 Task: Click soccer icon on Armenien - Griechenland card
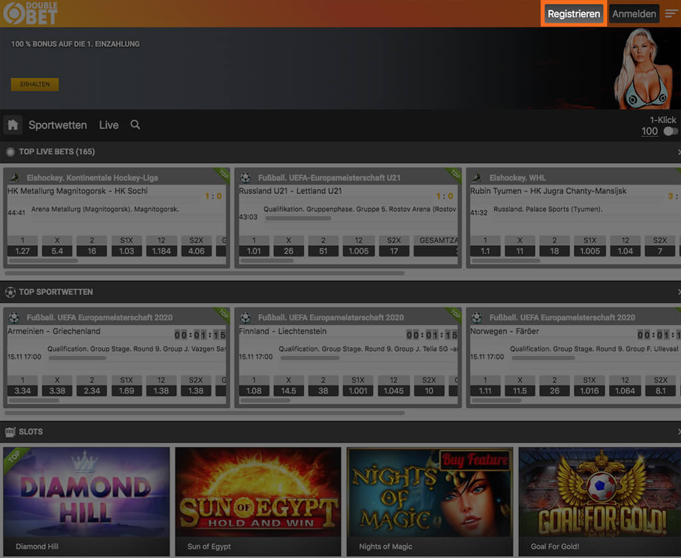(x=15, y=318)
